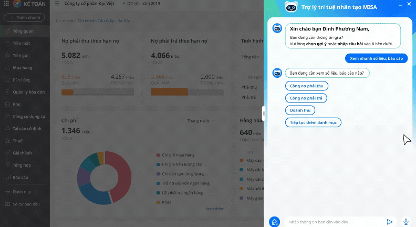Choose the Doanh thu suggestion button
416x227 pixels.
[300, 110]
